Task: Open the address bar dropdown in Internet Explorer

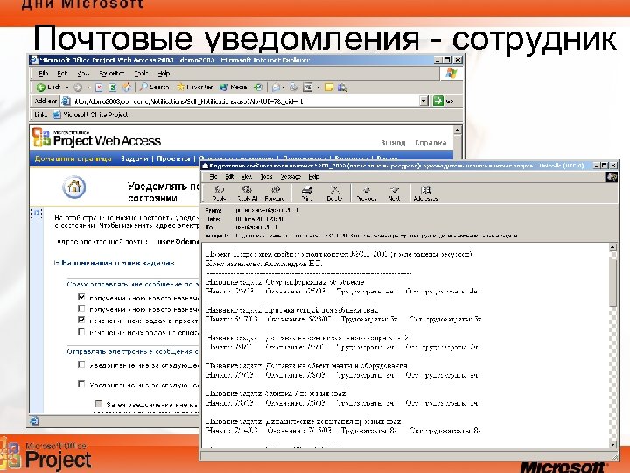Action: [423, 101]
